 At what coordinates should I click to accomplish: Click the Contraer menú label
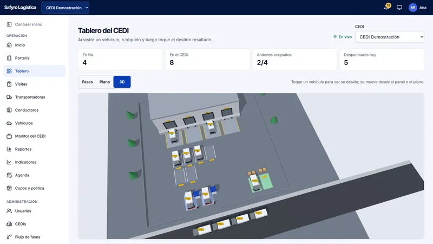(29, 24)
